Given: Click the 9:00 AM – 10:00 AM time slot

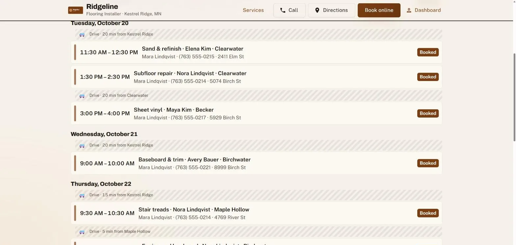Looking at the screenshot, I should click(107, 163).
